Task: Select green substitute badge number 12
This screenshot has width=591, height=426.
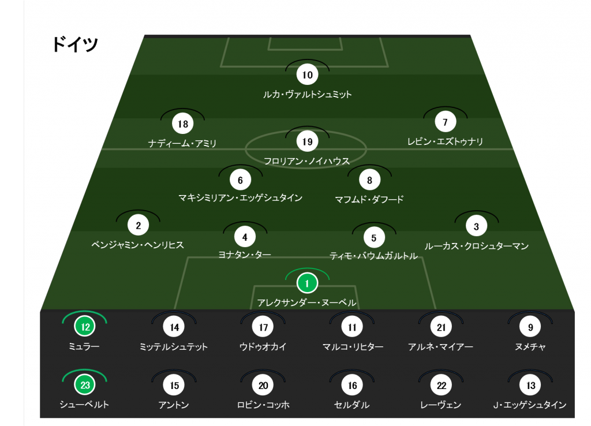Action: coord(85,327)
